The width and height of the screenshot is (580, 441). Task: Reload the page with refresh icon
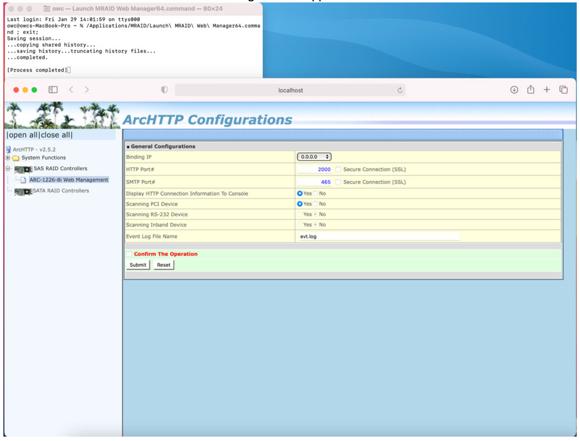[400, 90]
